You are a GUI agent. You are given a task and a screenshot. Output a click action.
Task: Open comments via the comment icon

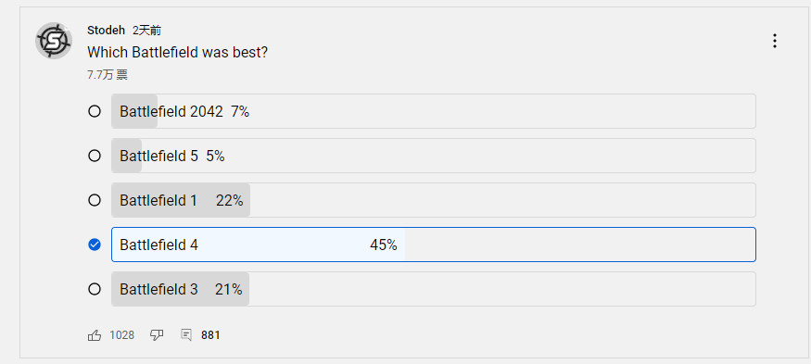[186, 335]
